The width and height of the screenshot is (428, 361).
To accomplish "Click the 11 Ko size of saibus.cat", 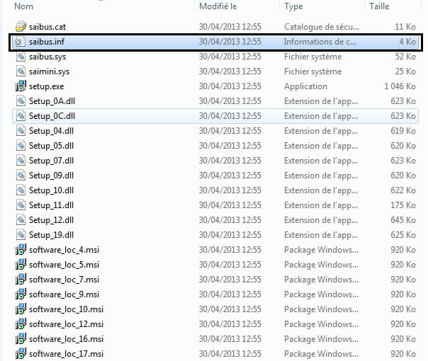I will tap(405, 27).
